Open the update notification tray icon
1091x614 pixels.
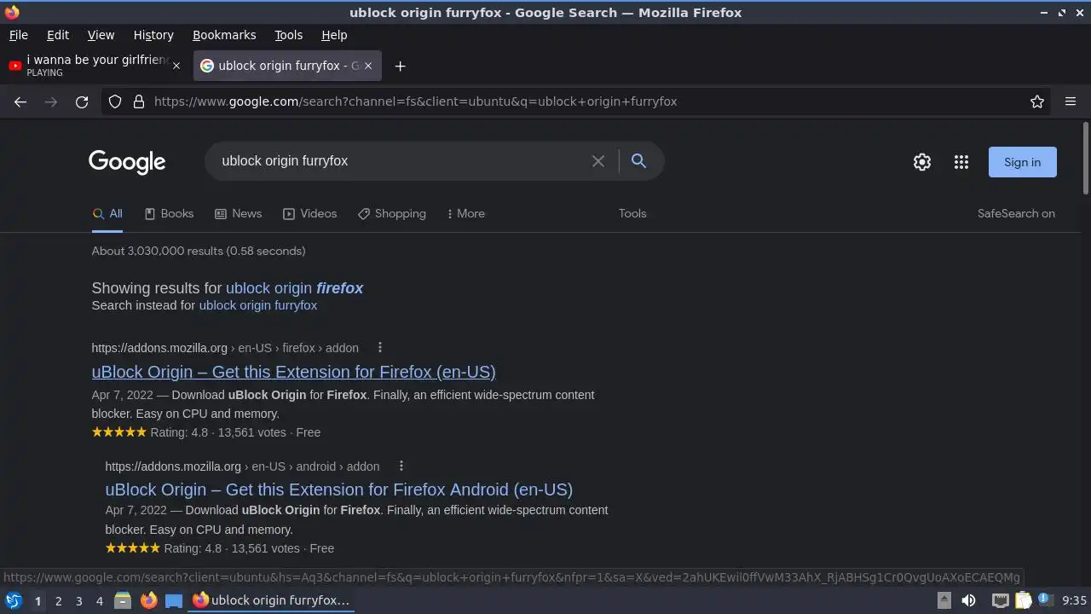pyautogui.click(x=1044, y=600)
